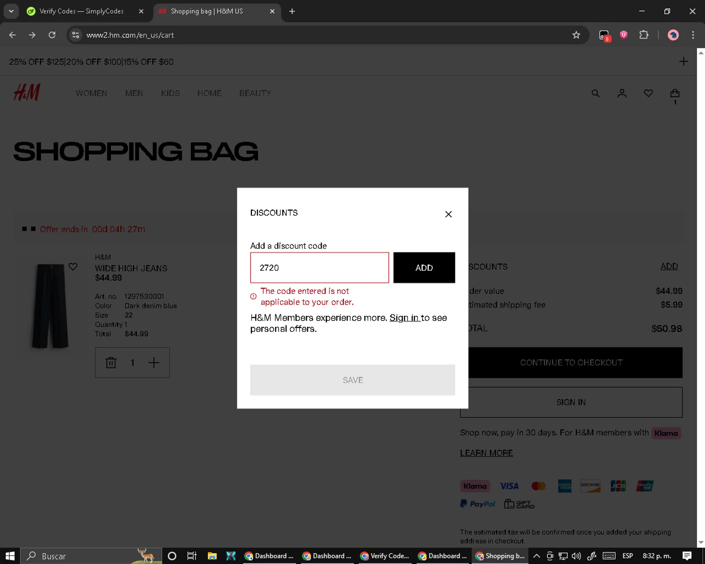Favorite the Wide High Jeans heart icon

pos(73,266)
